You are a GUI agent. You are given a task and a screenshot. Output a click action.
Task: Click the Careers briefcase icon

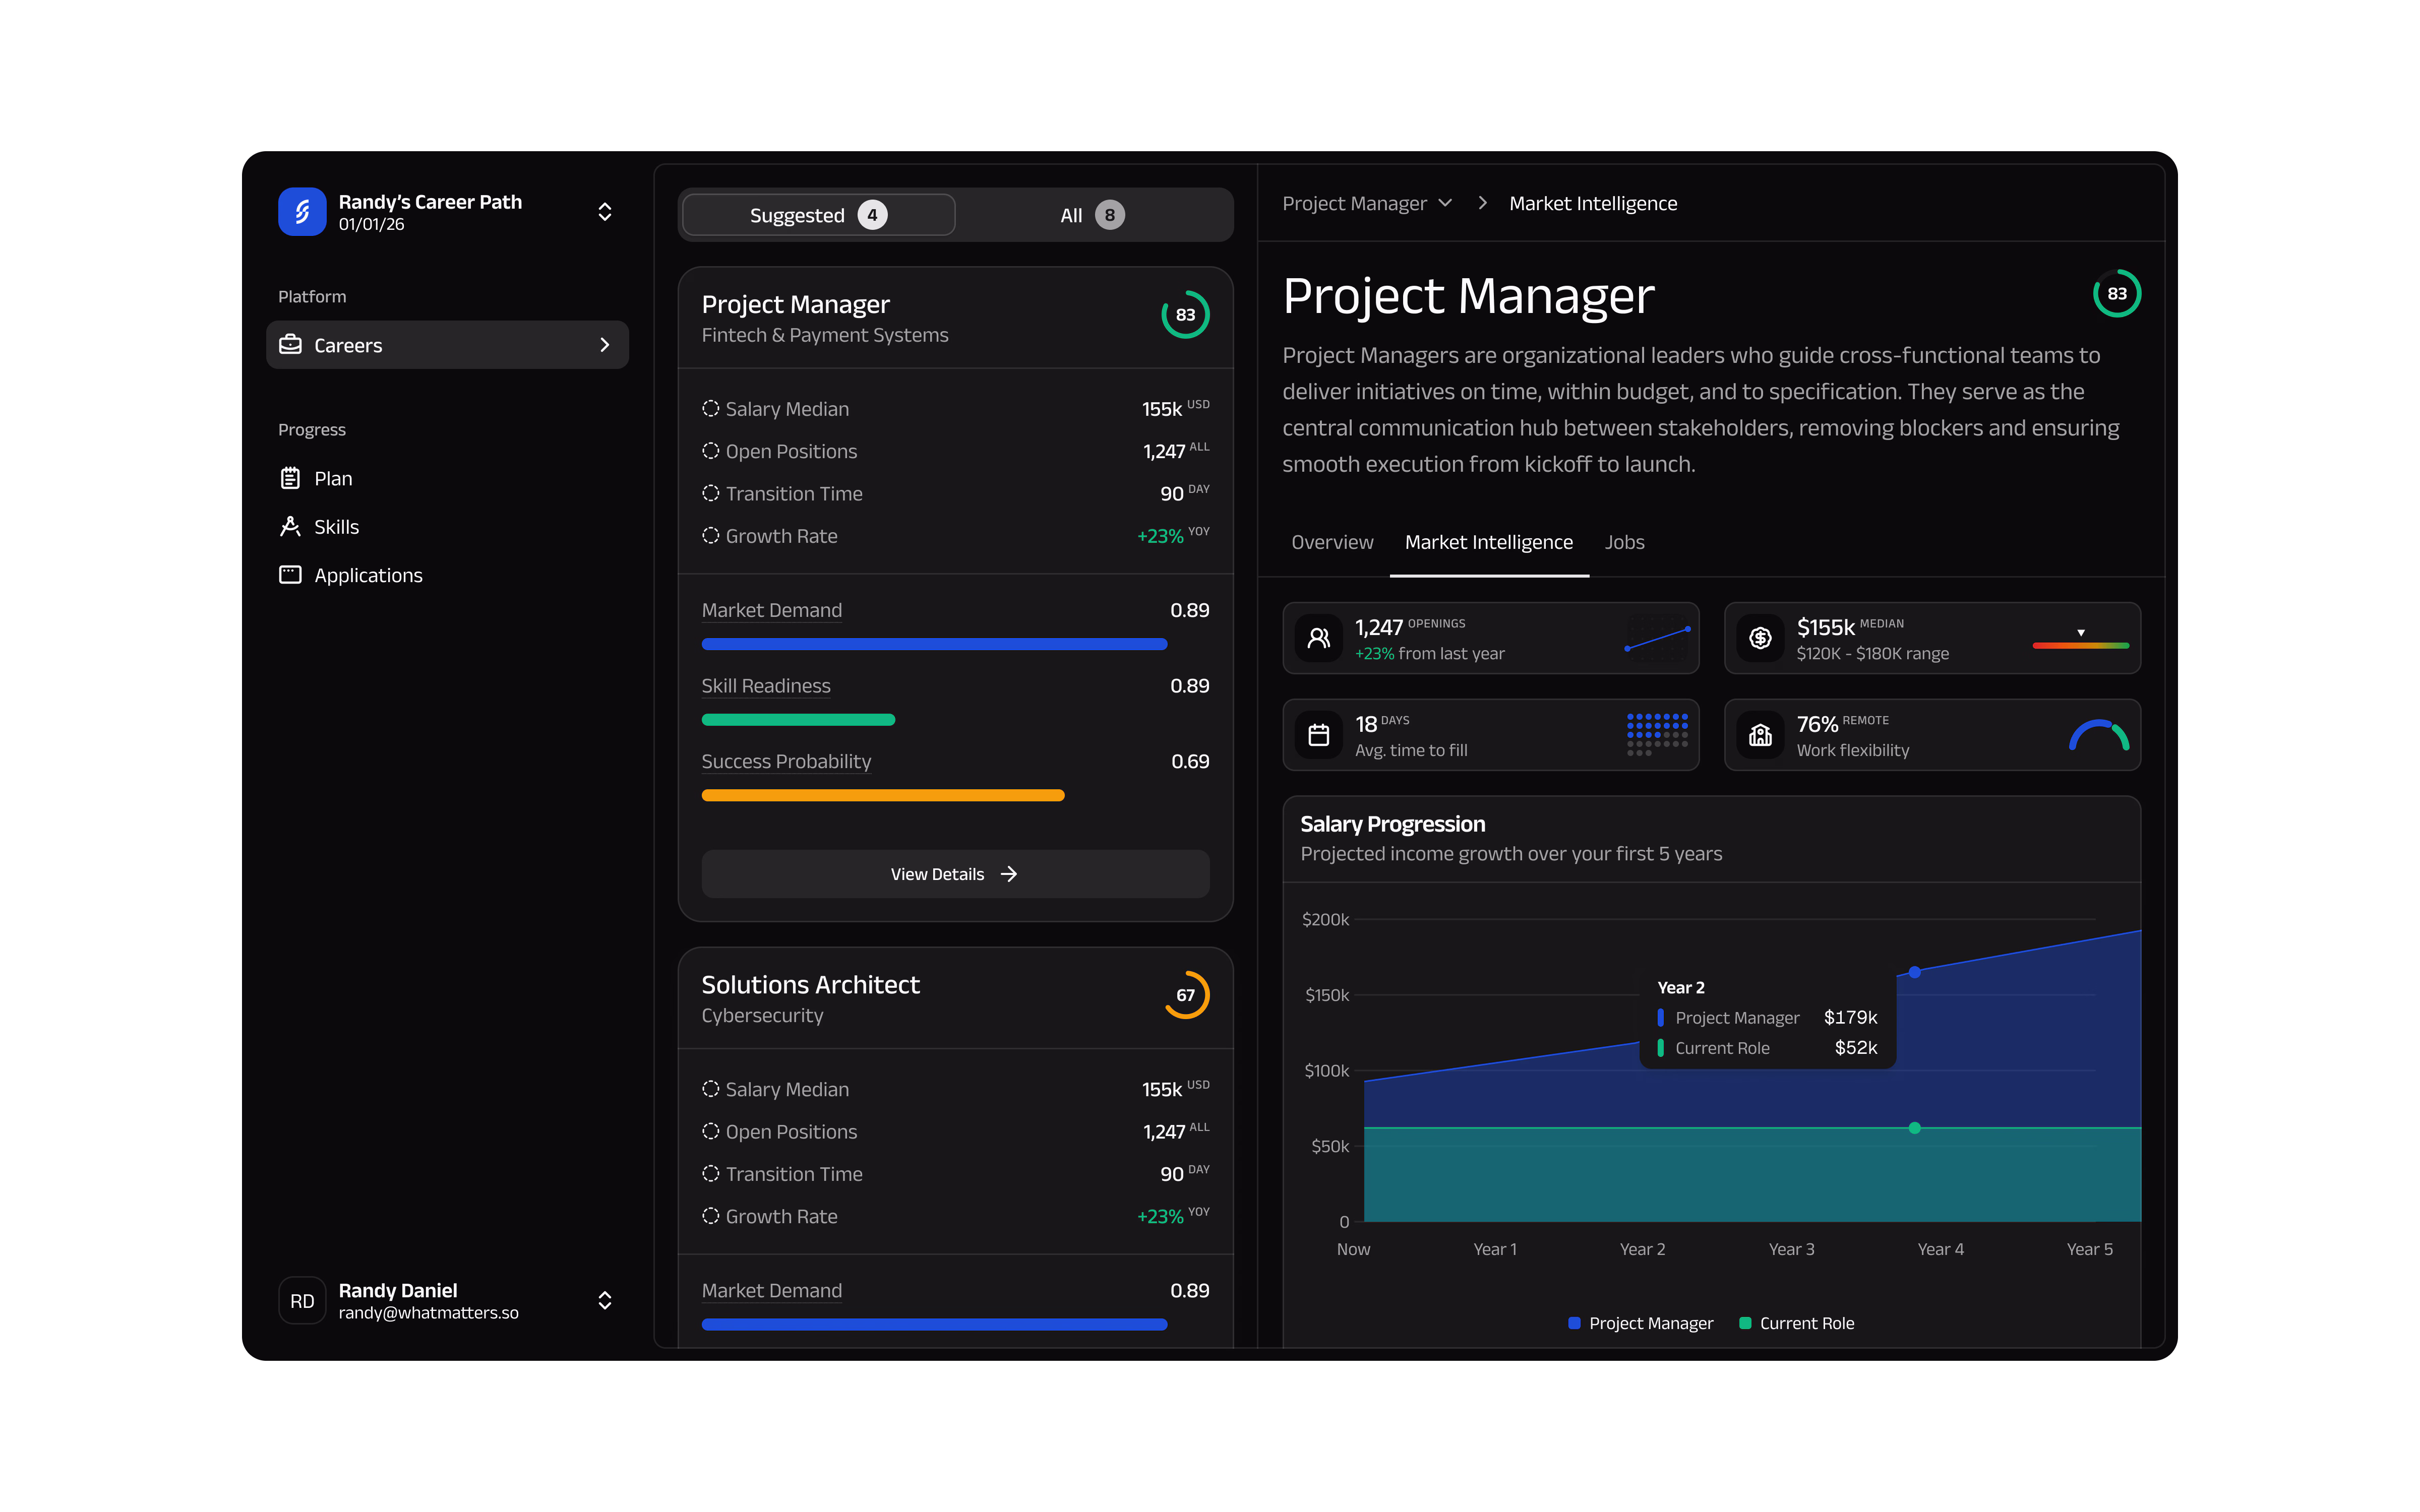[290, 345]
